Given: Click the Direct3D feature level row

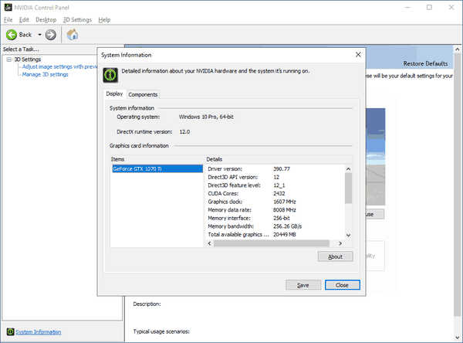Looking at the screenshot, I should (x=275, y=185).
